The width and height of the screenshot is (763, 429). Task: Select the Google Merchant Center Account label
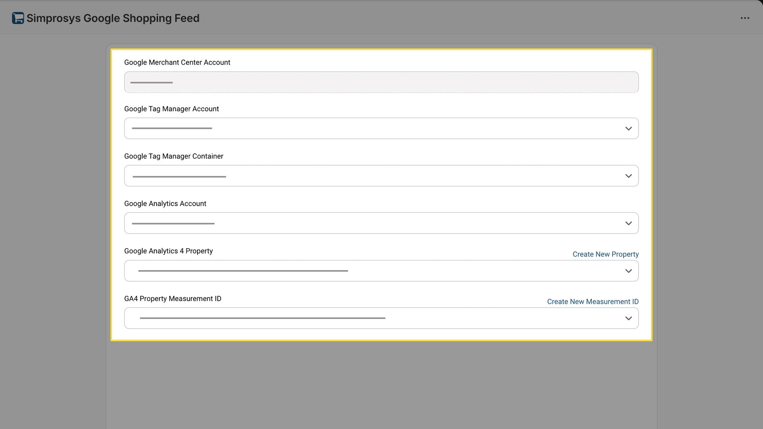point(177,62)
